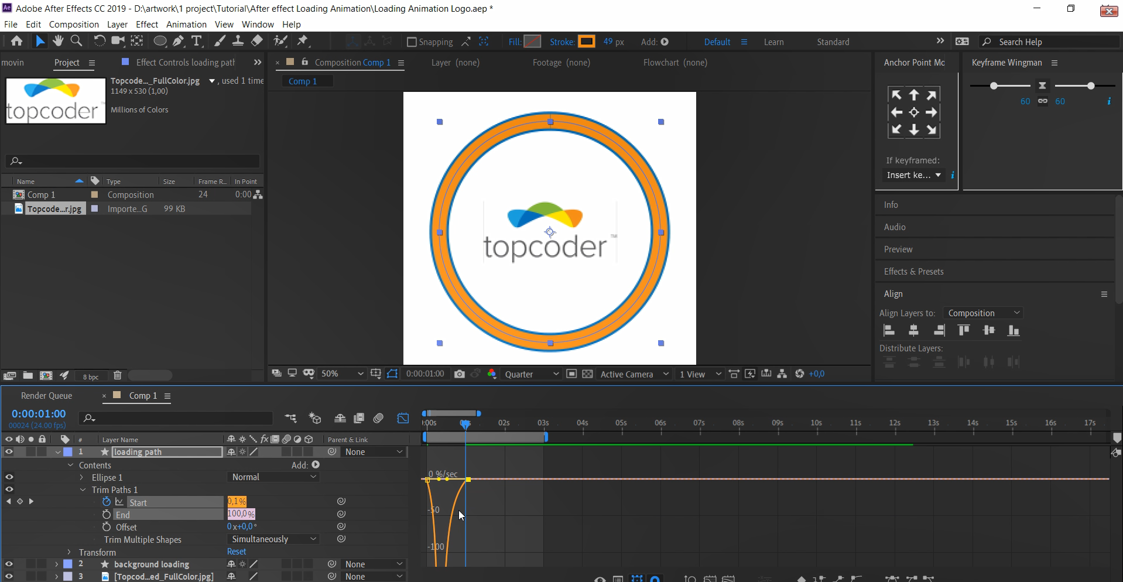Select the Ellipse shape tool
This screenshot has height=582, width=1123.
(160, 41)
